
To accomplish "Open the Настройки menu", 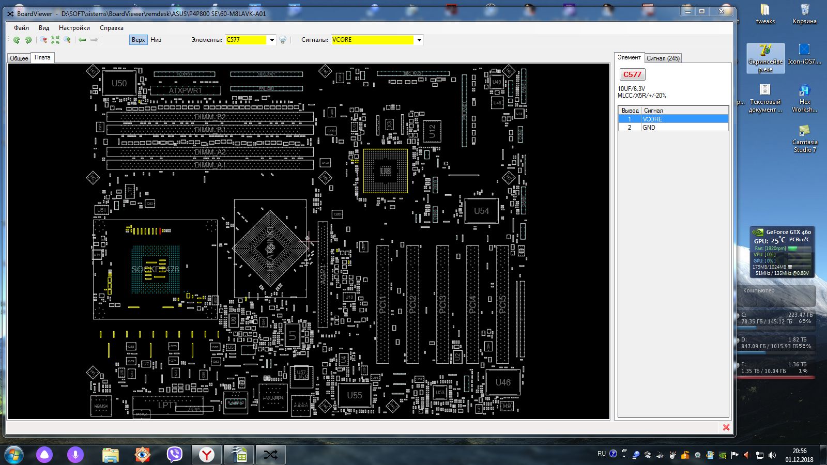I will coord(74,28).
